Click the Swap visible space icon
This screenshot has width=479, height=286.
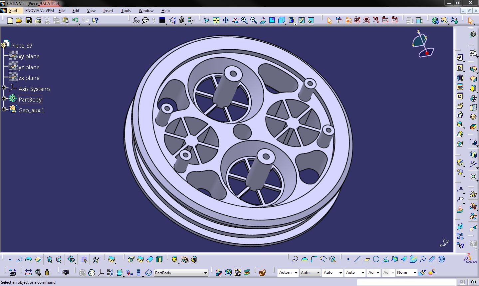[311, 21]
